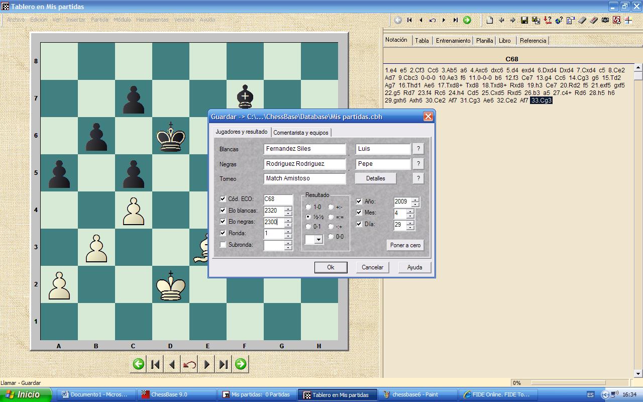This screenshot has height=402, width=643.
Task: Uncheck the Elo blancas checkbox
Action: pyautogui.click(x=223, y=211)
